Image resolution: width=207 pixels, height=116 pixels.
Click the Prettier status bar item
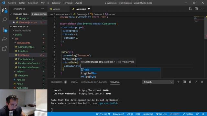tap(188, 114)
